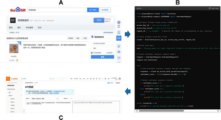The image size is (221, 120).
Task: Click the Tieba search box containing 英雄联盟
Action: click(58, 10)
